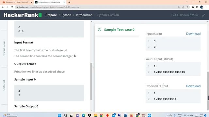Viewport: 209px width, 117px height.
Task: Open Firefox from taskbar
Action: click(131, 115)
